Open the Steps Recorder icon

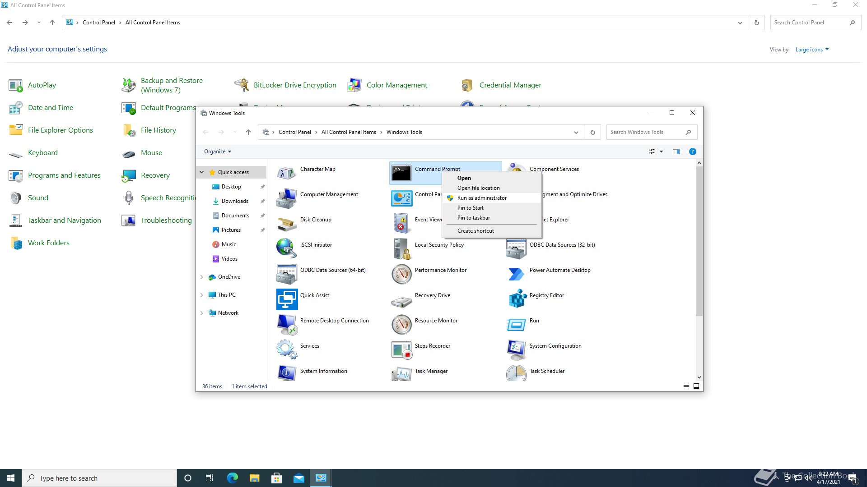click(x=401, y=350)
